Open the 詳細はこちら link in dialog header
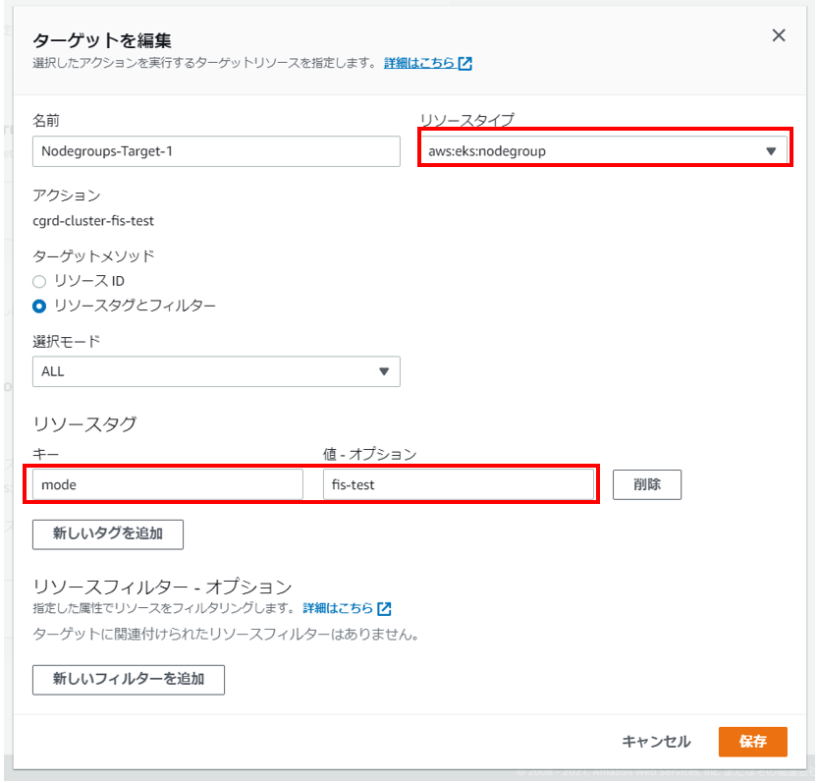The image size is (818, 783). click(x=419, y=63)
